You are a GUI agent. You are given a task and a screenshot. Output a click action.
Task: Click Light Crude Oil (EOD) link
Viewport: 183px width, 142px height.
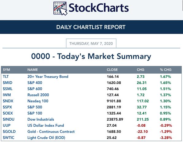tap(46, 138)
